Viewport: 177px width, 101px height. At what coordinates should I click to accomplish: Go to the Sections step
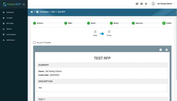(38, 23)
